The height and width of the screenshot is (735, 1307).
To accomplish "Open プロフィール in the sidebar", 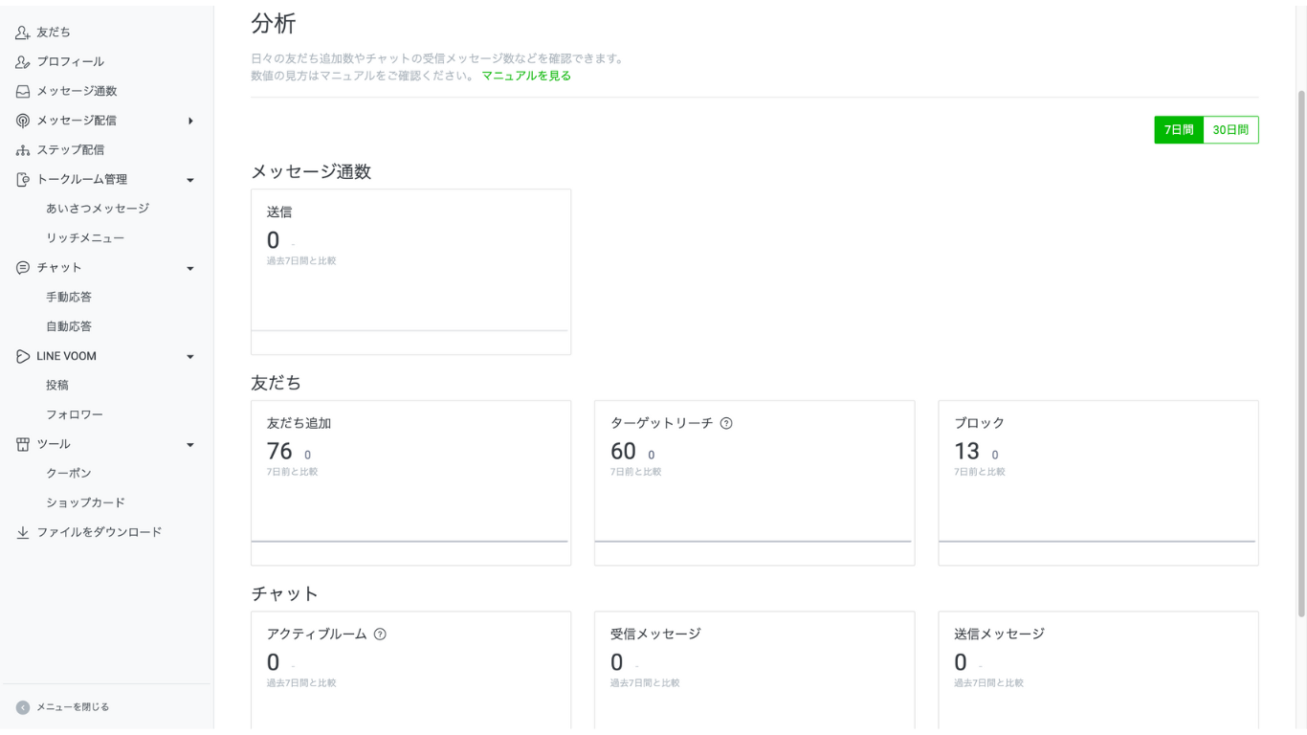I will tap(71, 62).
